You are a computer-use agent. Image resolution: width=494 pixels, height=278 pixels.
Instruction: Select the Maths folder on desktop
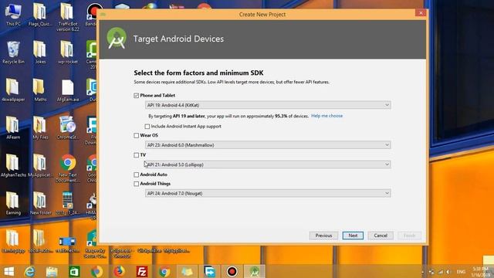click(x=40, y=90)
